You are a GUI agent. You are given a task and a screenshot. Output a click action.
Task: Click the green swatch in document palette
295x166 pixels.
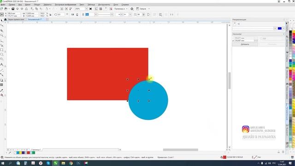(x=34, y=153)
